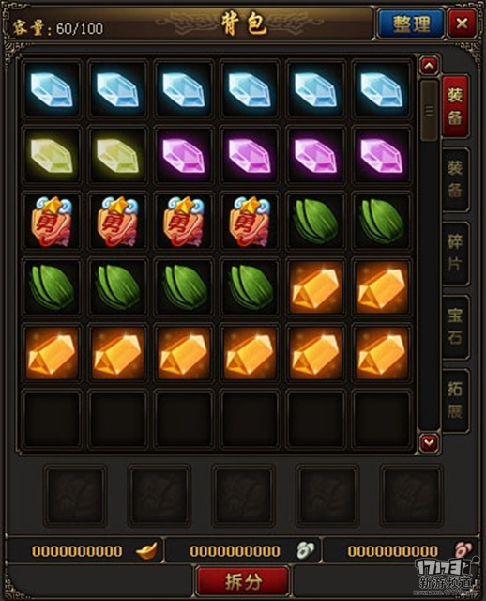
Task: Click the first green leaf item
Action: (316, 222)
